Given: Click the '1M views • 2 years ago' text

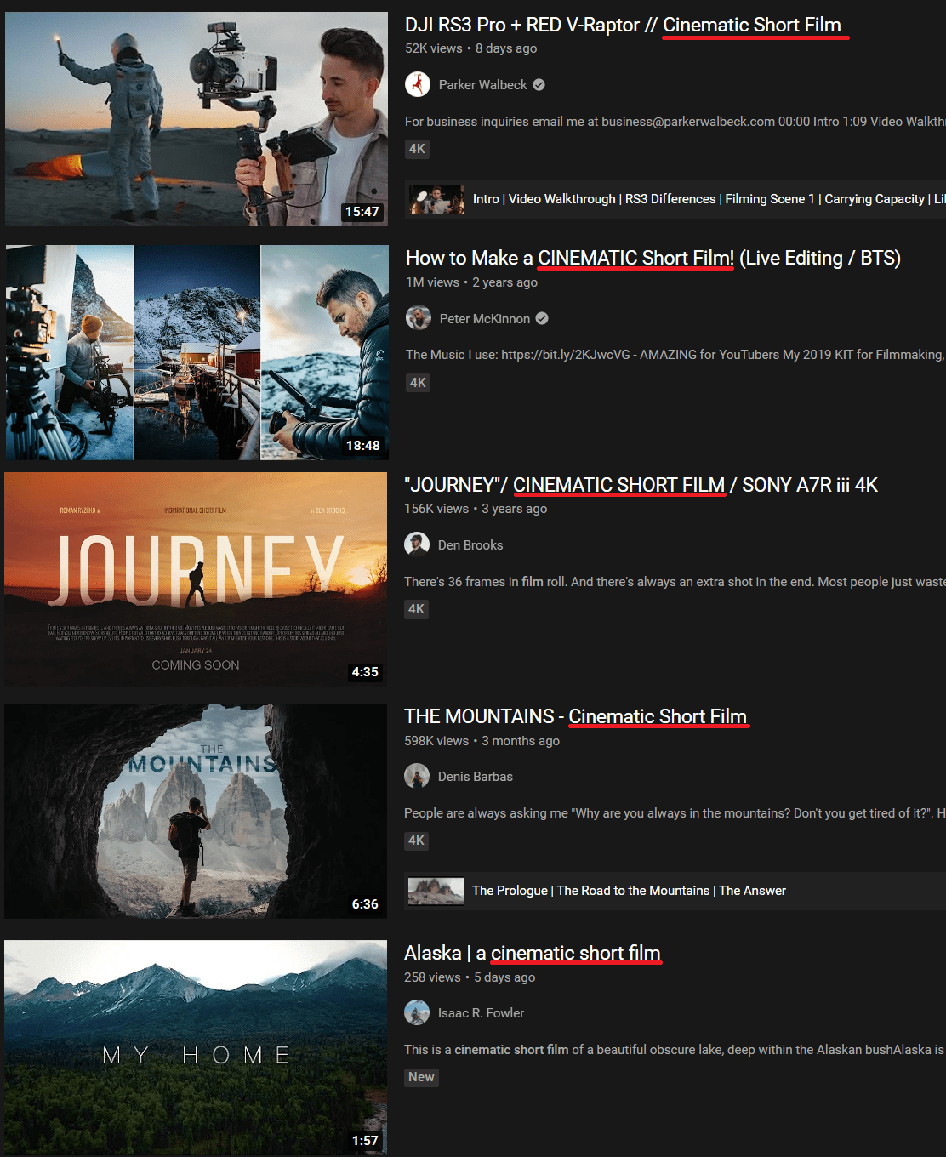Looking at the screenshot, I should [472, 282].
